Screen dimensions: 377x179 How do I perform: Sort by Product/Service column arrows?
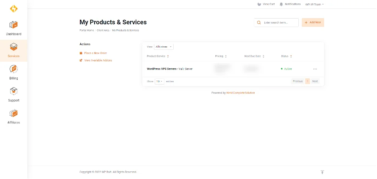(x=168, y=56)
